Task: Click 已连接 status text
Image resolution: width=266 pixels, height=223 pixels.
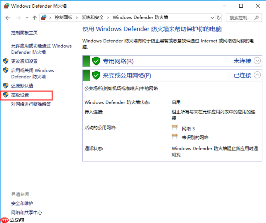Action: click(x=242, y=75)
